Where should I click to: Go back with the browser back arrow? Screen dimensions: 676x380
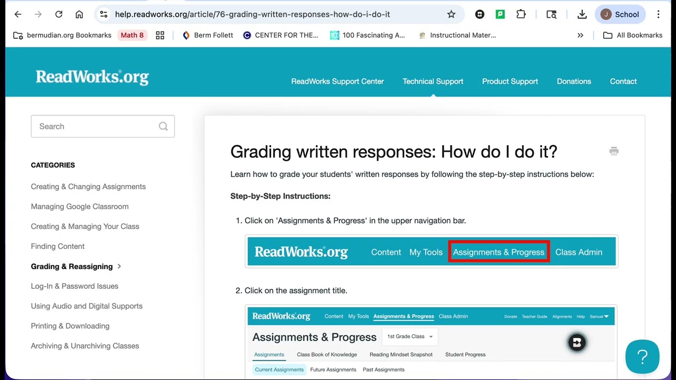point(18,14)
